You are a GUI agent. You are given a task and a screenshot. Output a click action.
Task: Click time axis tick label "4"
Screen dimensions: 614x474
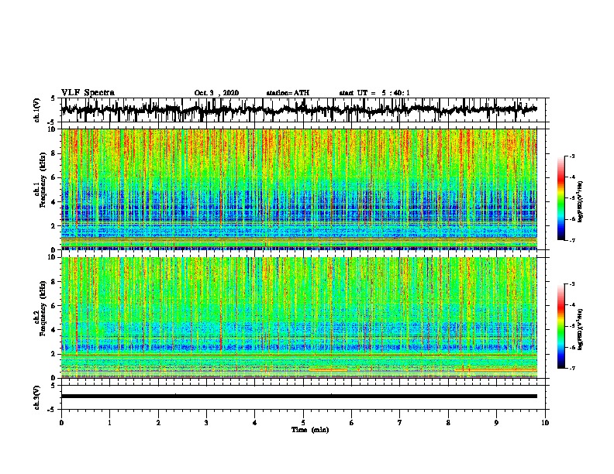pos(255,423)
